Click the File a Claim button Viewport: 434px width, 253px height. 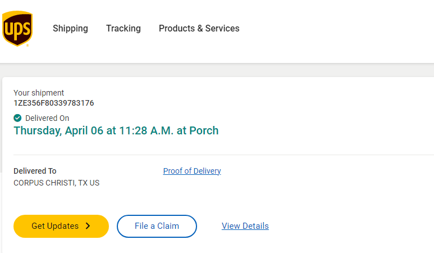pos(157,226)
